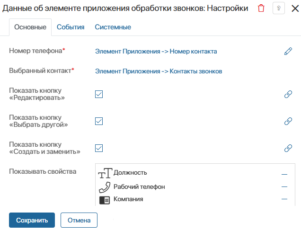The width and height of the screenshot is (301, 231).
Task: Open link Элемент Приложения -> Контакты звонков
Action: [x=159, y=71]
